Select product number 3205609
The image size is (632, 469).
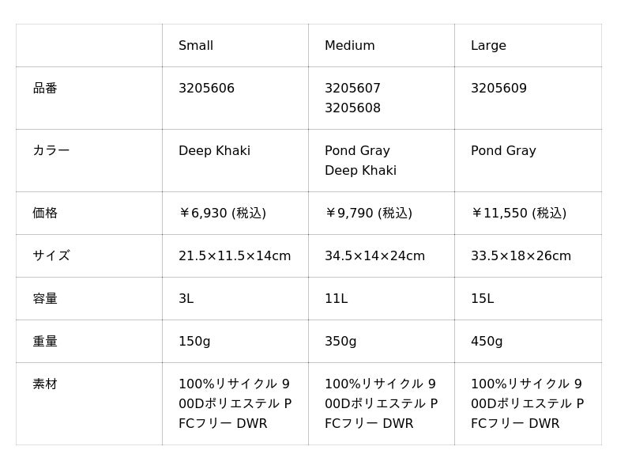point(499,88)
